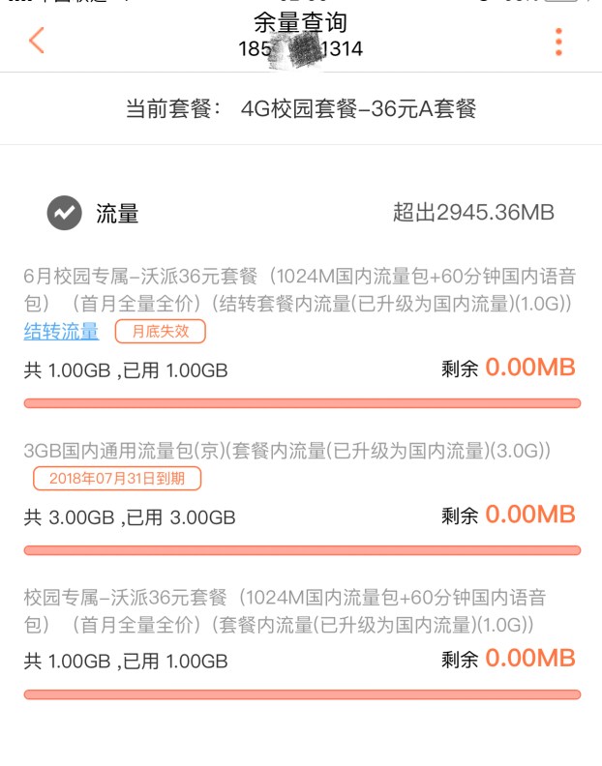Viewport: 602px width, 766px height.
Task: Tap the 超出2945.36MB overage text
Action: [x=472, y=213]
